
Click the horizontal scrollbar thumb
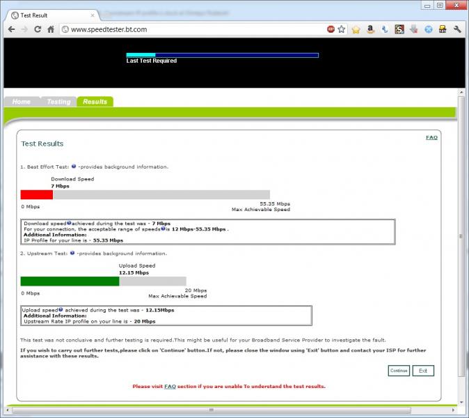coord(211,410)
